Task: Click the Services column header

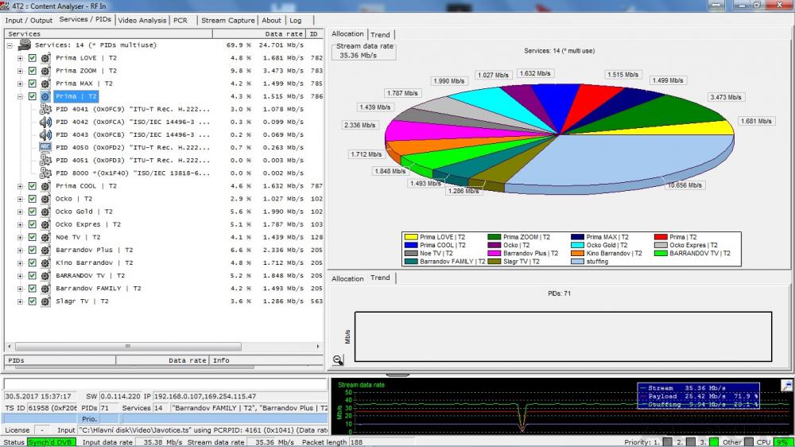Action: coord(108,33)
